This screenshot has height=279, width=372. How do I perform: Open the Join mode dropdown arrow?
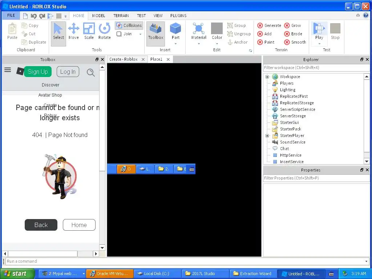pos(141,34)
